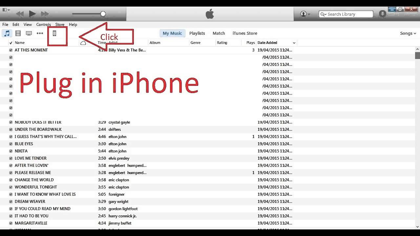Select the song IF YOU COULD READ MY MIND
The image size is (420, 236).
click(43, 209)
